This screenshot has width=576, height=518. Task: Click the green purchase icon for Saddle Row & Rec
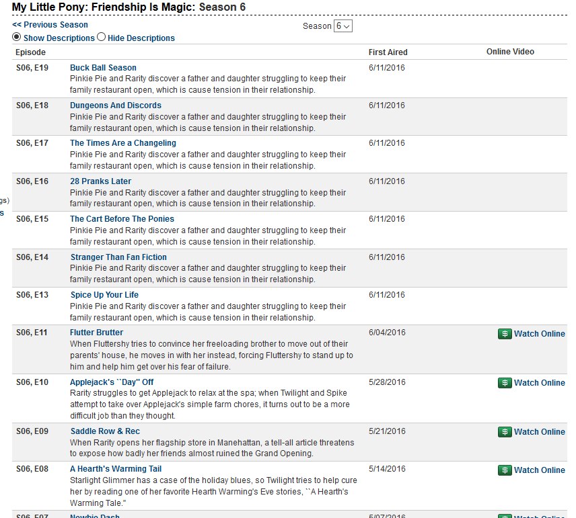click(505, 432)
